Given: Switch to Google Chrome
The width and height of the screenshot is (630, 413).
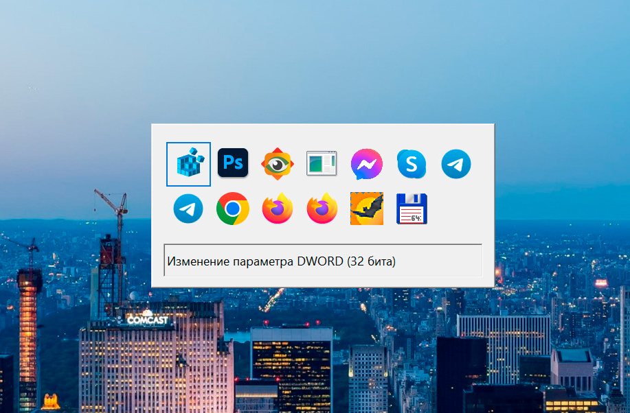Looking at the screenshot, I should click(233, 209).
